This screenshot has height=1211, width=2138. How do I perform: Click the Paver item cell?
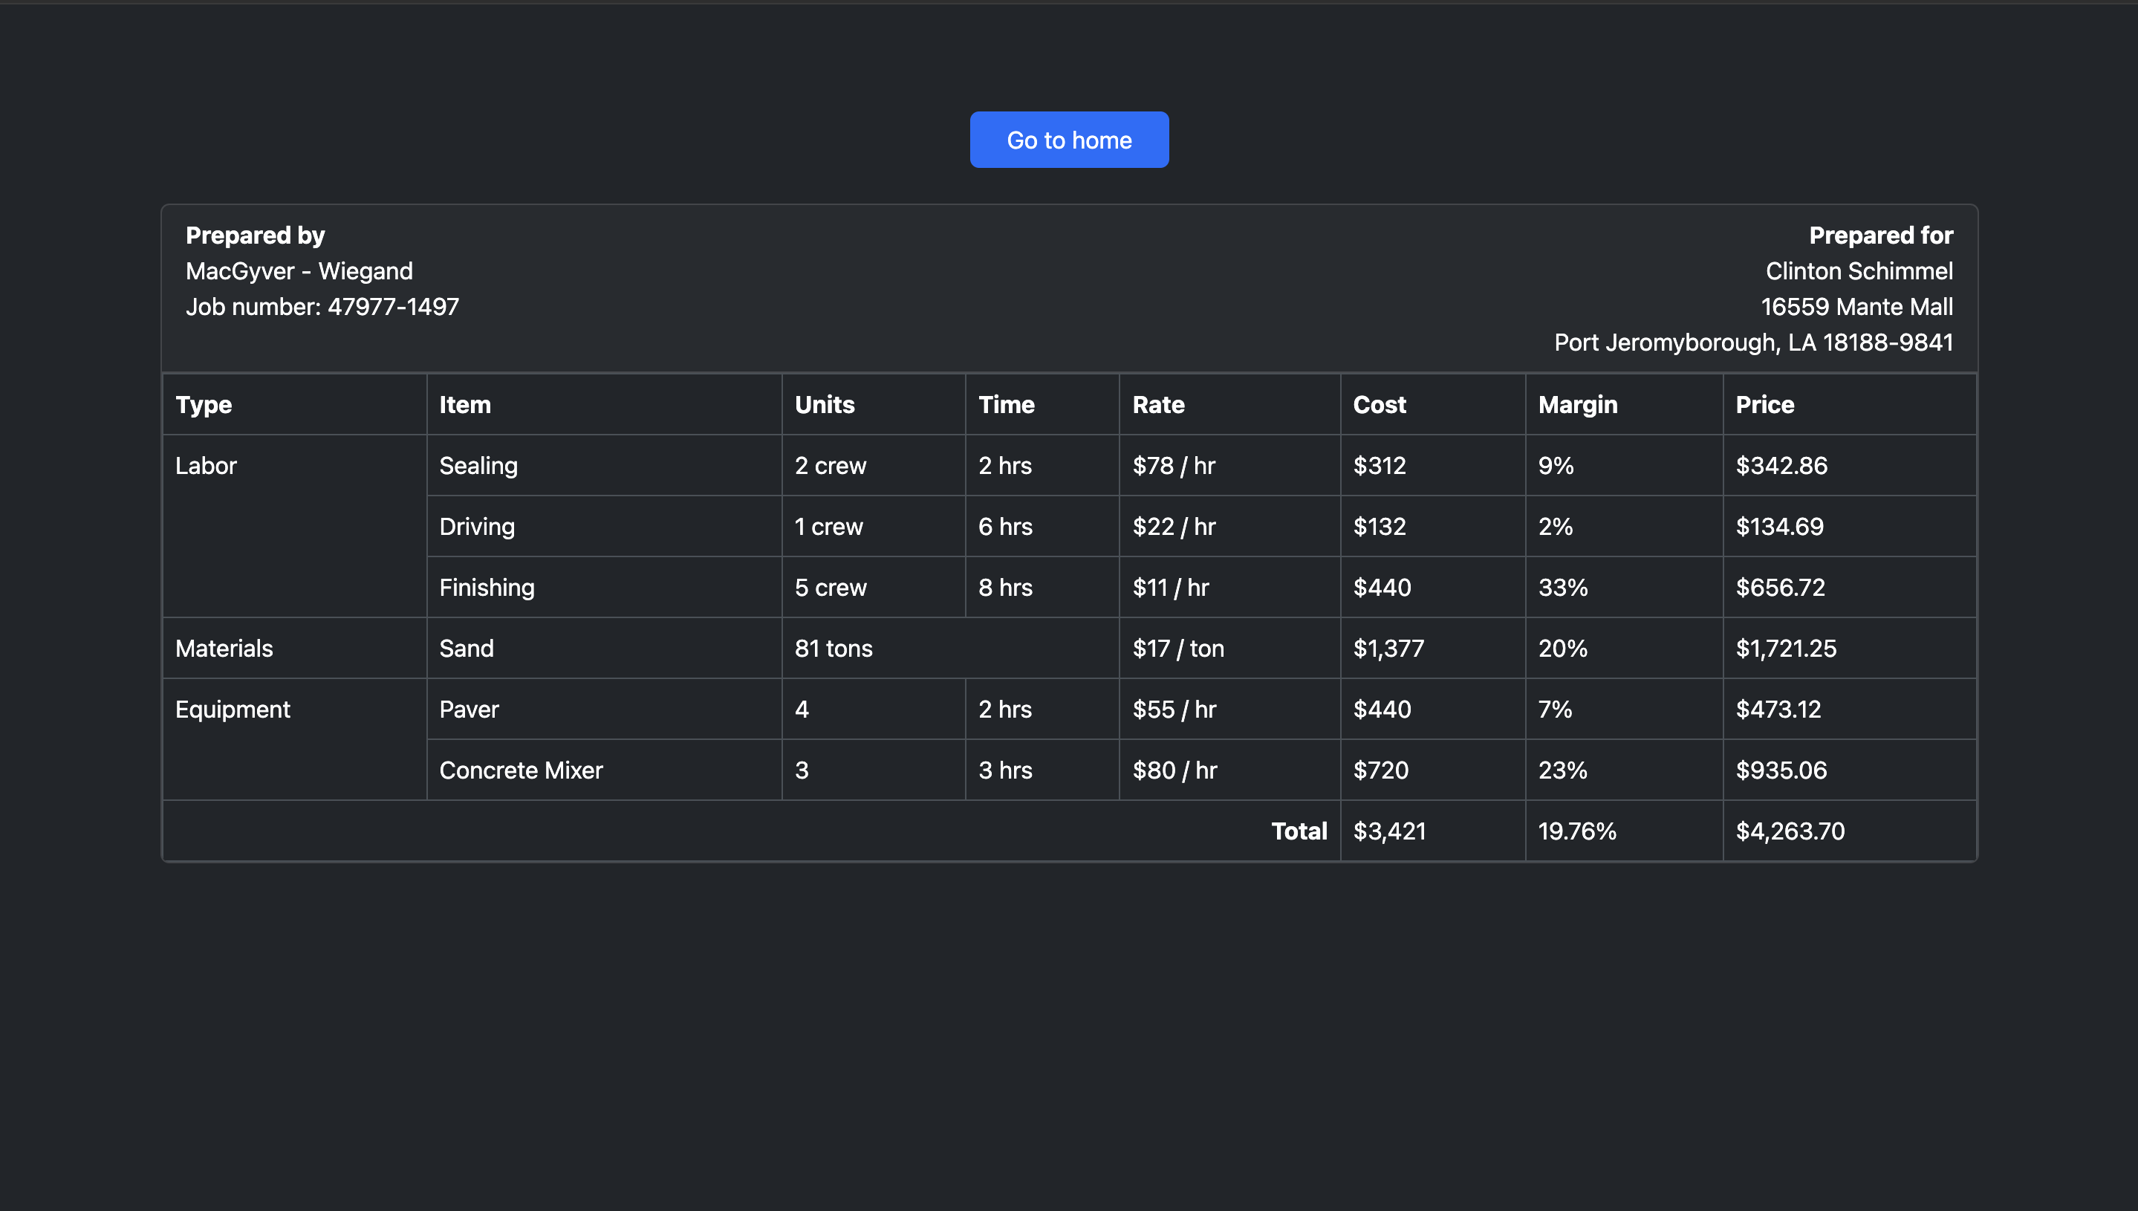point(605,710)
